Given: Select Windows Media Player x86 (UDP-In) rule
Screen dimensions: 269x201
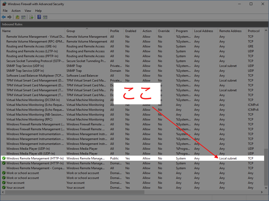Looking at the screenshot, I should click(x=132, y=154).
